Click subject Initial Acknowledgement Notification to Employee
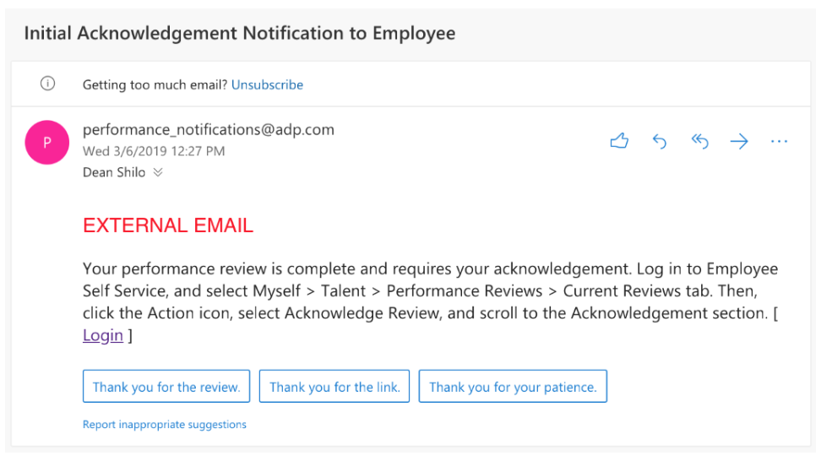The width and height of the screenshot is (821, 456). pyautogui.click(x=240, y=34)
